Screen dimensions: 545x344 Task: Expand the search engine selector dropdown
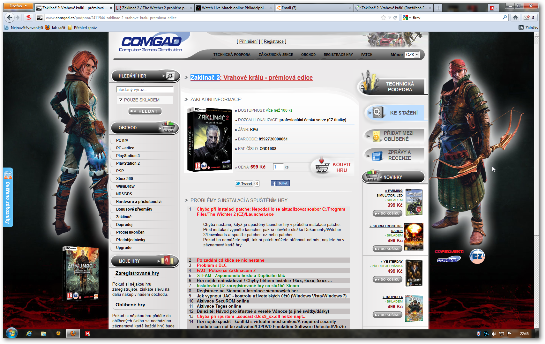[406, 18]
